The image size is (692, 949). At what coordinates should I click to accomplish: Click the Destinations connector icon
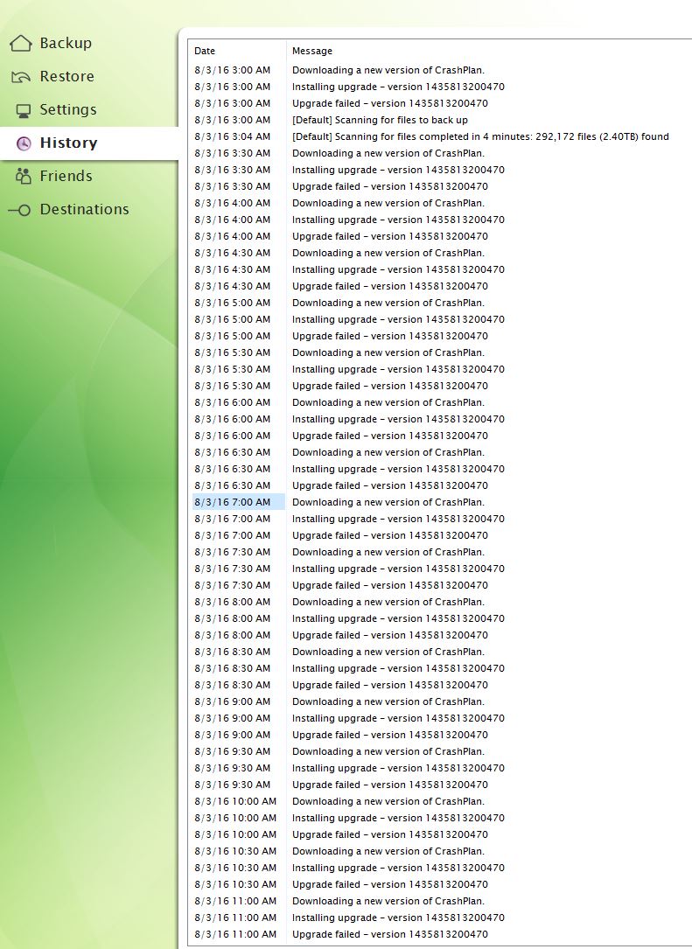pyautogui.click(x=19, y=210)
